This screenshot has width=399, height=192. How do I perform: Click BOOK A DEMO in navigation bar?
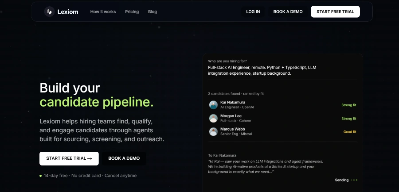point(288,12)
